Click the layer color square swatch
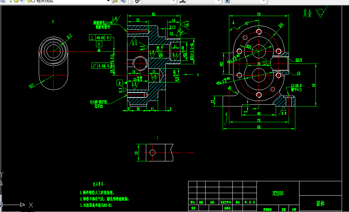The image size is (349, 212). pyautogui.click(x=33, y=1)
